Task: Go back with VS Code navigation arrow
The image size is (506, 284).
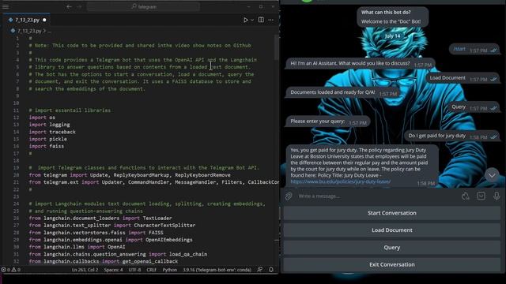Action: coord(69,6)
